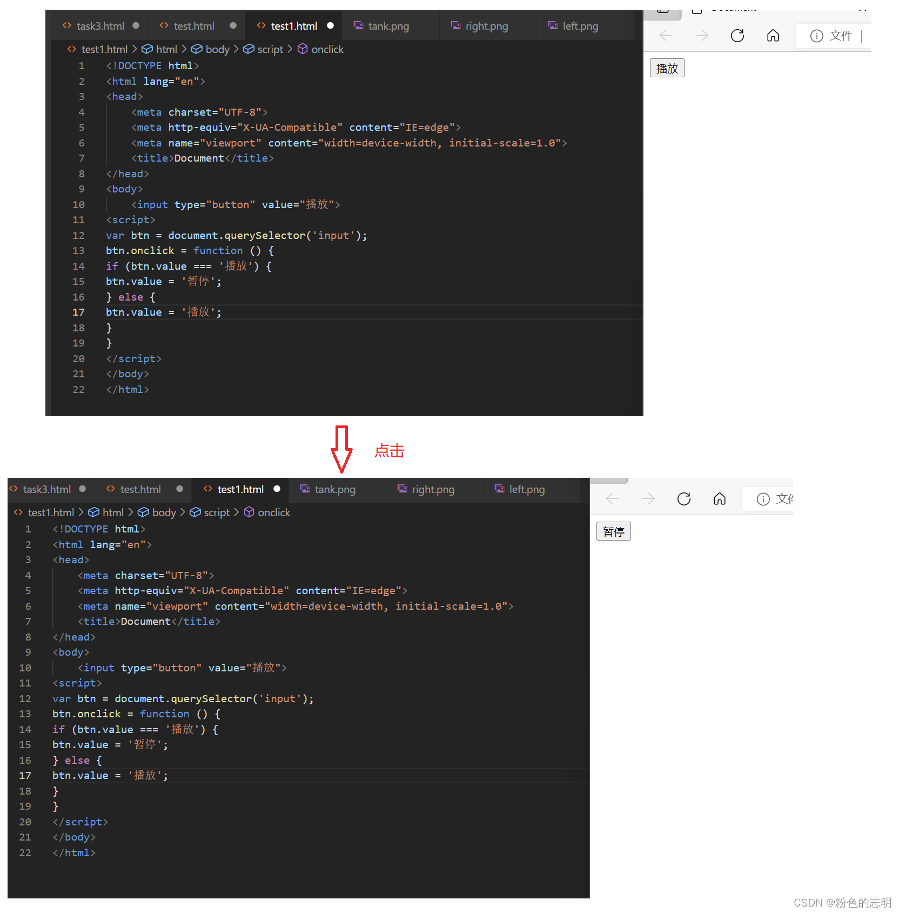The width and height of the screenshot is (899, 913).
Task: Click browser forward arrow in top browser
Action: [x=701, y=36]
